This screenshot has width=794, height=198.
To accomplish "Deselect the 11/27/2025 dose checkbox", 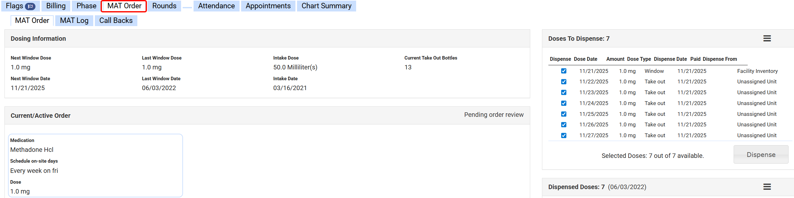I will click(x=564, y=135).
